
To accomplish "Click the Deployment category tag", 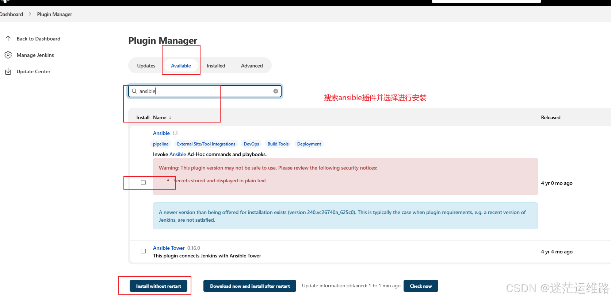I will point(309,144).
